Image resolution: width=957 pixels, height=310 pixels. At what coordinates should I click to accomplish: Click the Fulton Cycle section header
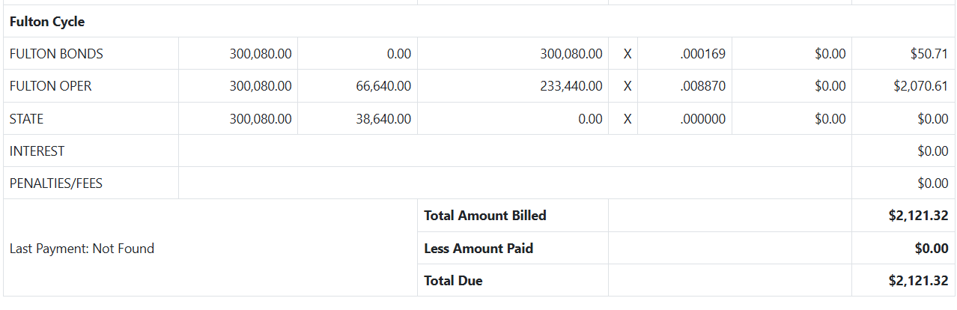tap(47, 22)
